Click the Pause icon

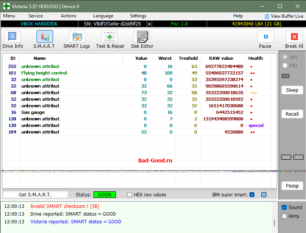265,37
